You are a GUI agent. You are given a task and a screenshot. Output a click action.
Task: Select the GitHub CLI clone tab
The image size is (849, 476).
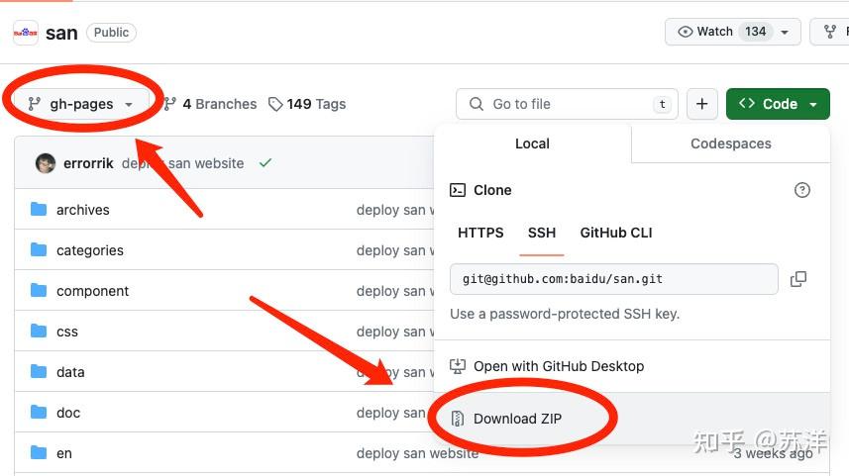(x=616, y=233)
